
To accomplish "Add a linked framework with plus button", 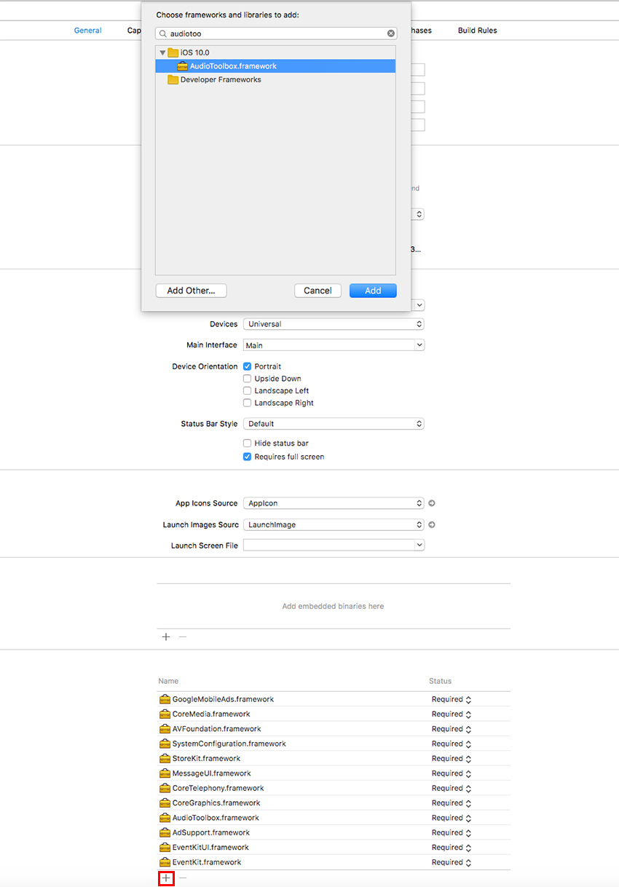I will click(x=166, y=878).
